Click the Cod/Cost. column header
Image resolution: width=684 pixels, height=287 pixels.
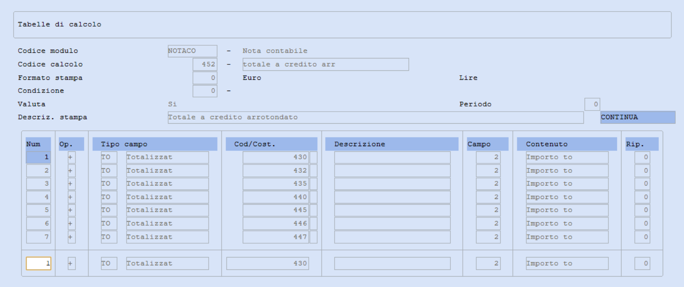point(271,144)
